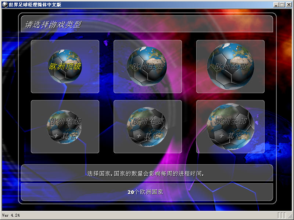Viewport: 294px width, 220px height.
Task: Minimize the 世界足球经理 window
Action: tap(276, 5)
